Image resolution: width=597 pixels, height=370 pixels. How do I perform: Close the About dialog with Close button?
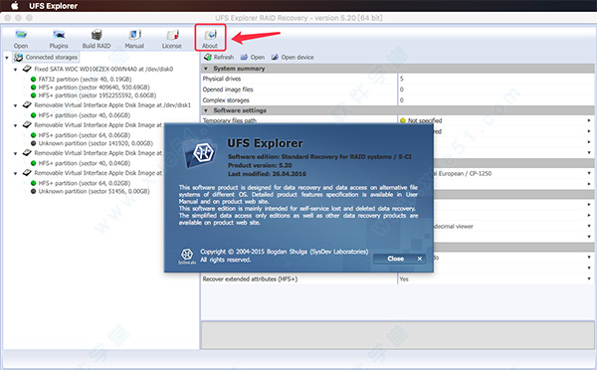click(x=399, y=259)
